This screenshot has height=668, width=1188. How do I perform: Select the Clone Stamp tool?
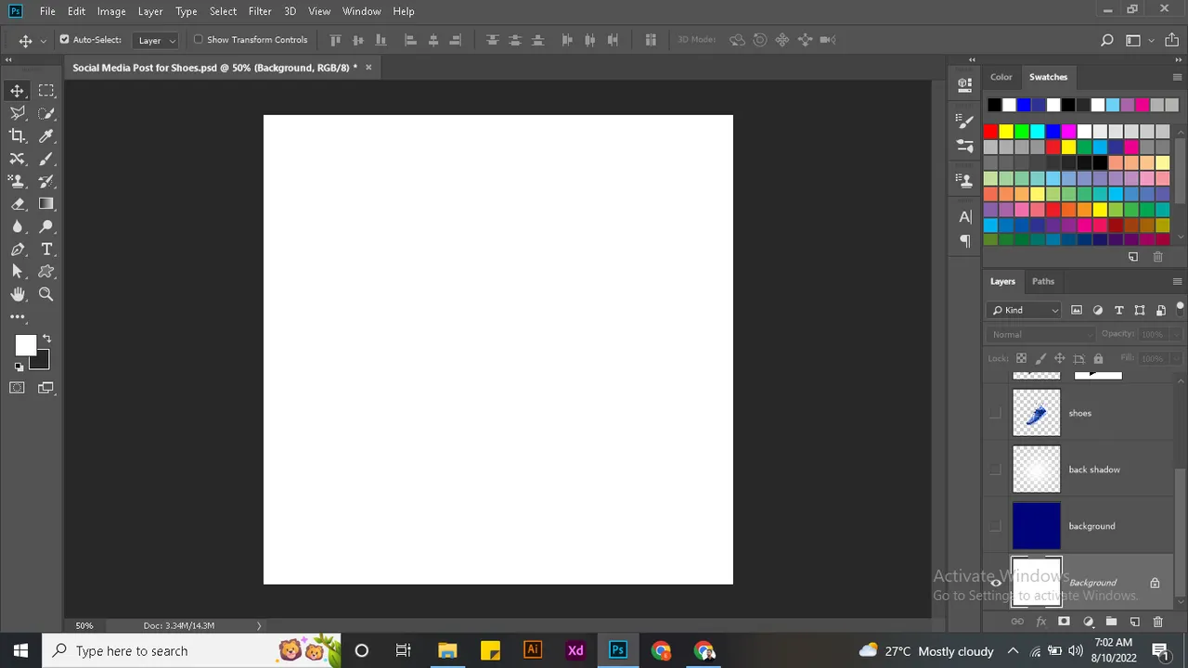point(18,182)
